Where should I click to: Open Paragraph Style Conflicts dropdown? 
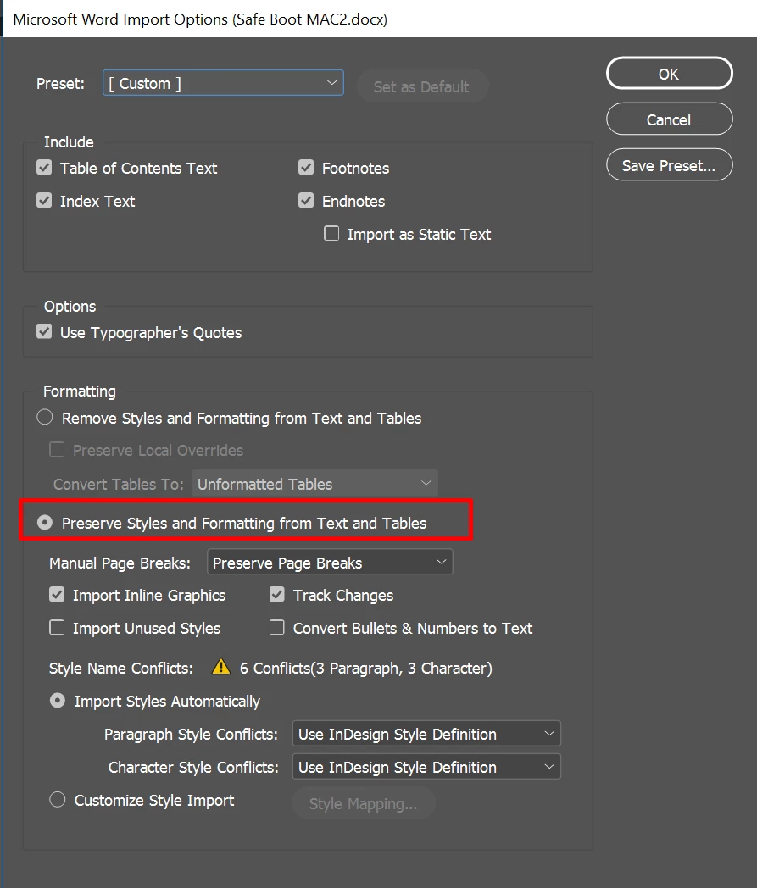[426, 734]
